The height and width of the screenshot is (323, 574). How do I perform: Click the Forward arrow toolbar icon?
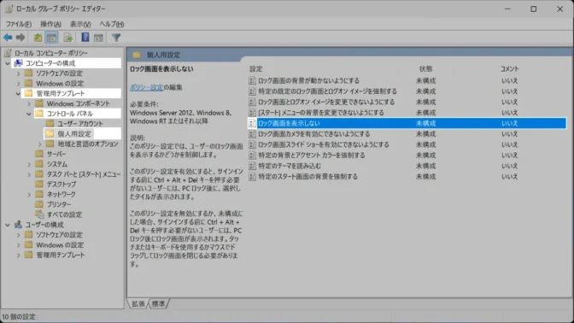click(x=20, y=38)
